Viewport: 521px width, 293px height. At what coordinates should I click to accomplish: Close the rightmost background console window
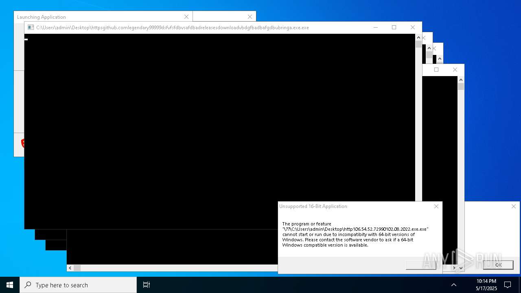click(455, 70)
